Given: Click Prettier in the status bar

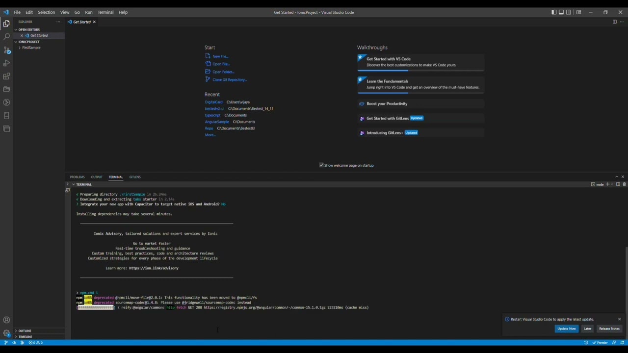Looking at the screenshot, I should coord(600,343).
